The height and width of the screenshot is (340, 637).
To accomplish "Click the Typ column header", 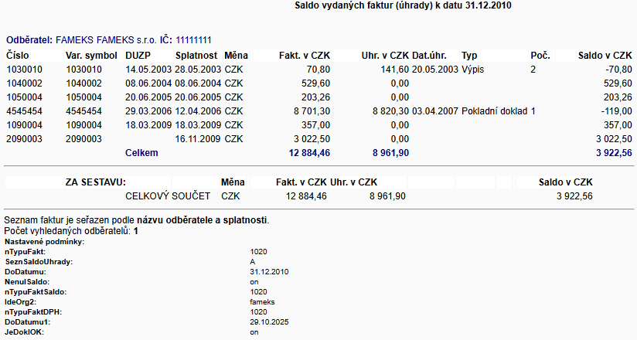I will coord(469,56).
